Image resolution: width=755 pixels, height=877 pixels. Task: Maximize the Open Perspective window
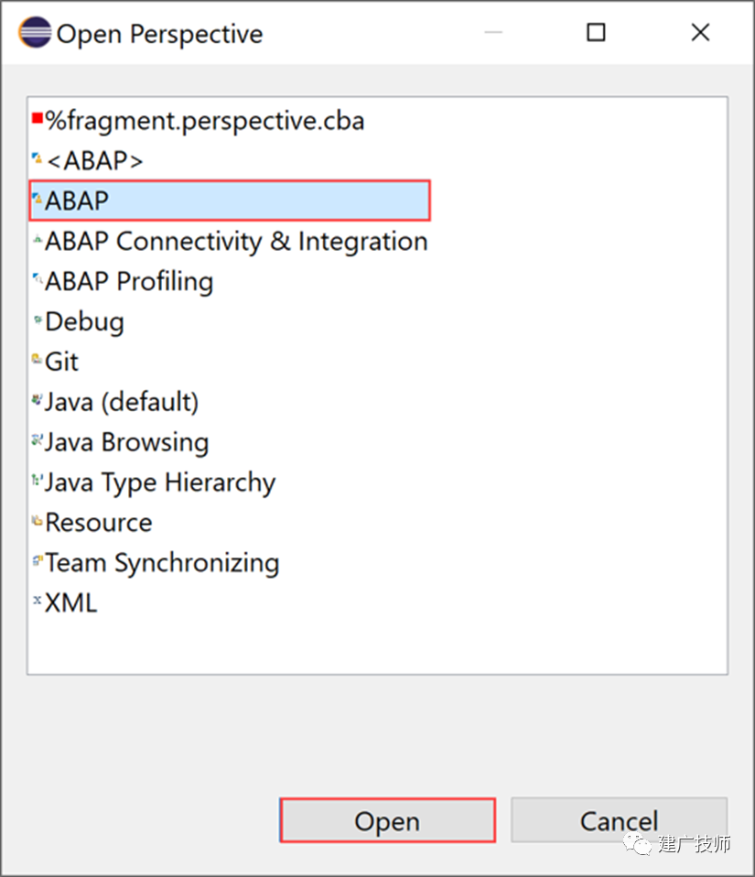tap(596, 32)
